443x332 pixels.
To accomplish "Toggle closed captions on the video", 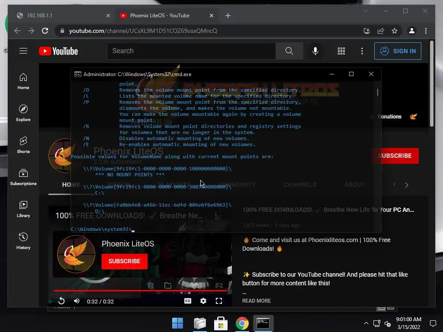I will tap(188, 301).
